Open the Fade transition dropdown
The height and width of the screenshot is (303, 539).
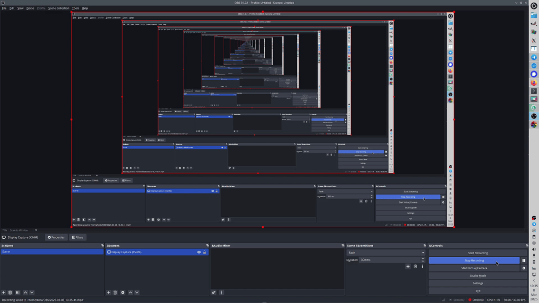[422, 252]
